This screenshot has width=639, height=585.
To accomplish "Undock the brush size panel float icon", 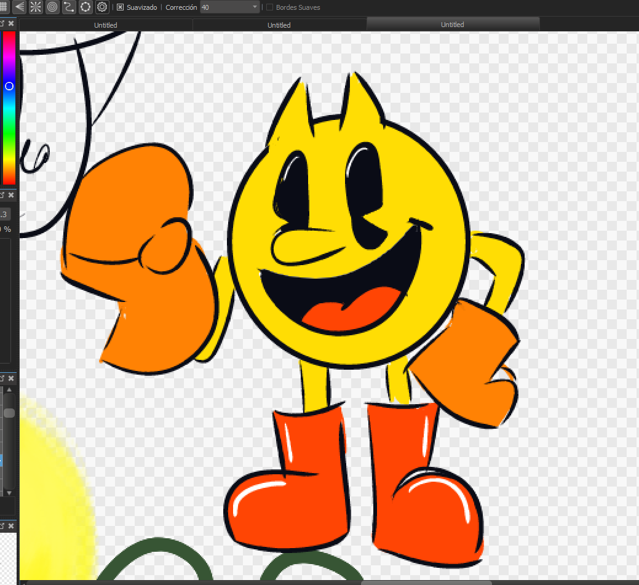I will [x=2, y=195].
